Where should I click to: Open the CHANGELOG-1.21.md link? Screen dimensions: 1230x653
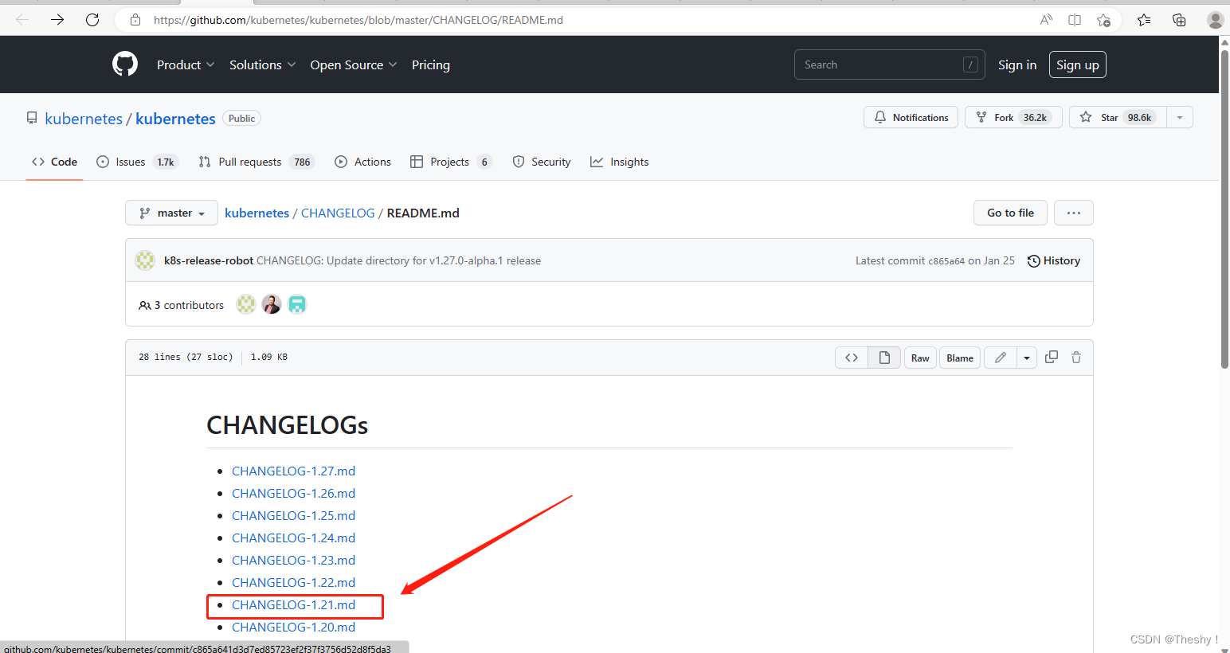pyautogui.click(x=293, y=604)
